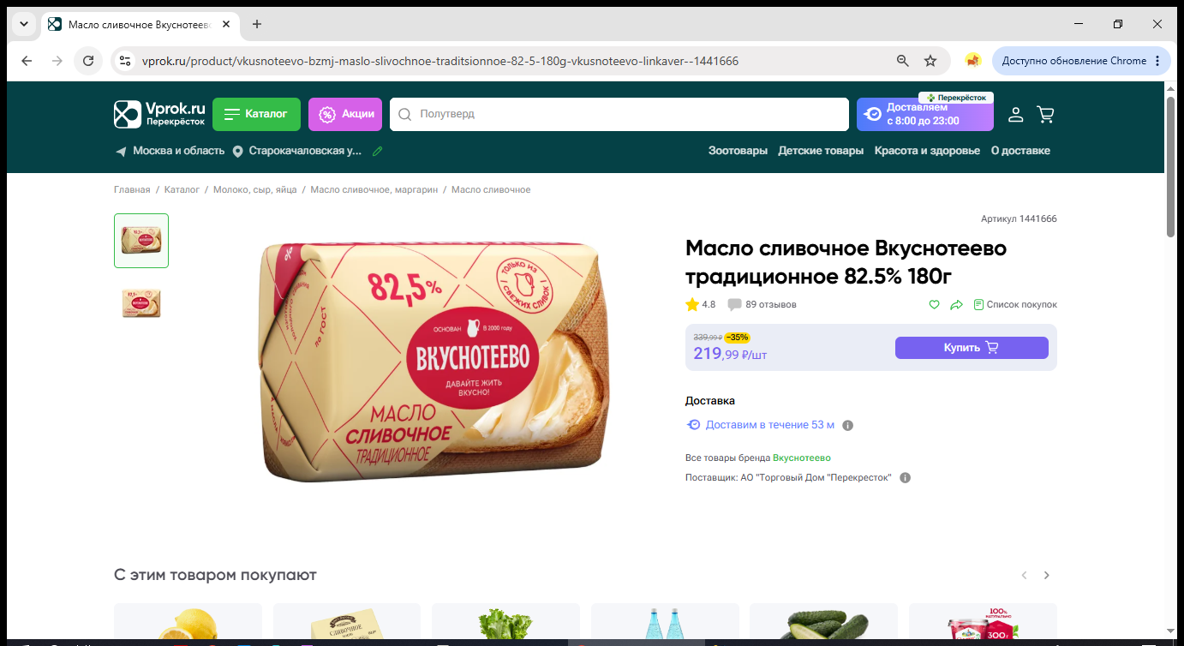
Task: Open the final Масло сливочное breadcrumb
Action: 491,189
